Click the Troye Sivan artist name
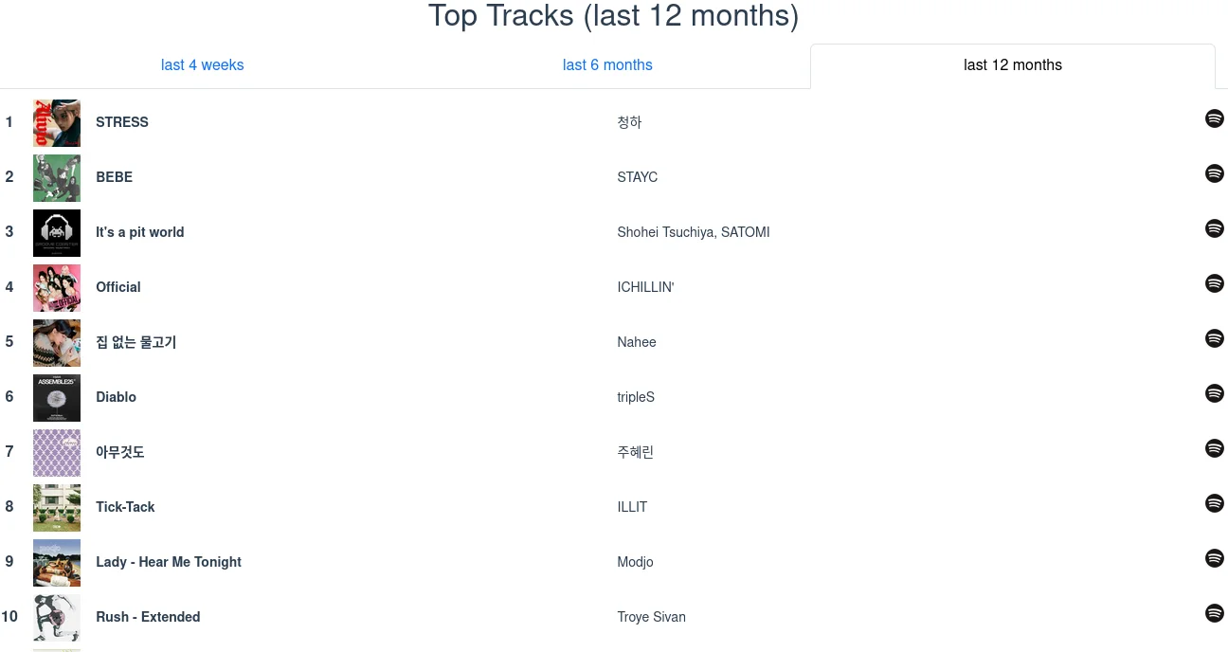Image resolution: width=1228 pixels, height=652 pixels. (651, 617)
